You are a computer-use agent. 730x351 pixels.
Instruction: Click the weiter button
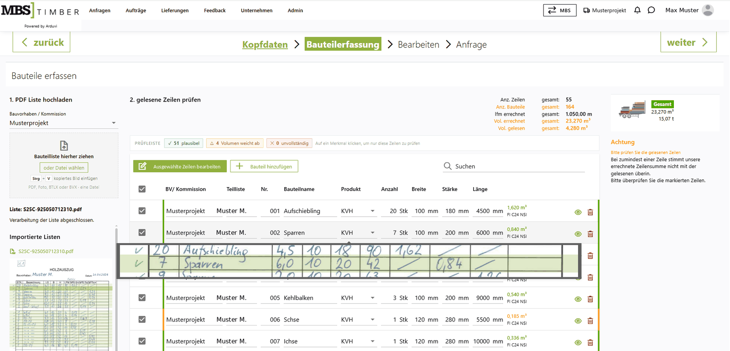688,42
